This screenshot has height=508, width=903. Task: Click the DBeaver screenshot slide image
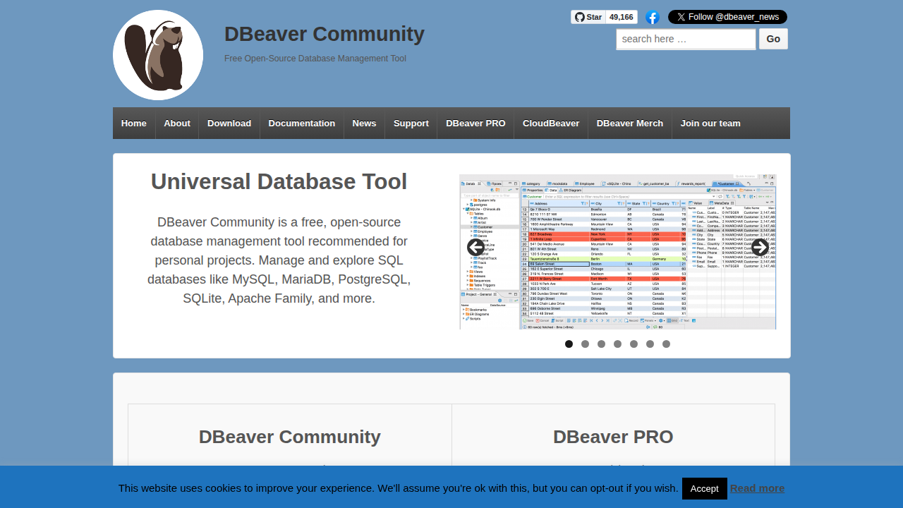pyautogui.click(x=617, y=282)
